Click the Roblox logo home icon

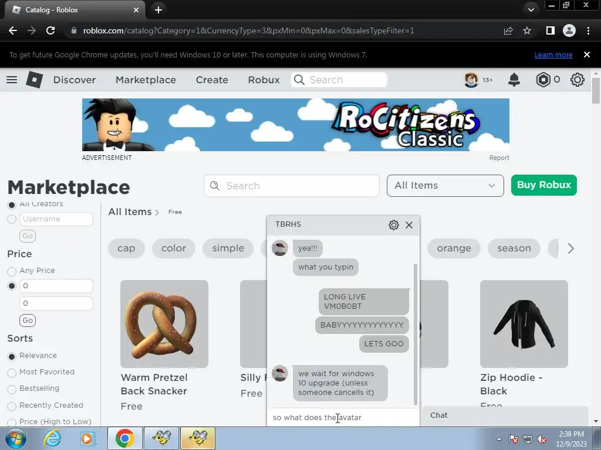point(35,80)
